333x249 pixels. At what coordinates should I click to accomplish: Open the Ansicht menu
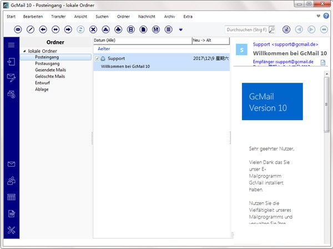click(80, 17)
